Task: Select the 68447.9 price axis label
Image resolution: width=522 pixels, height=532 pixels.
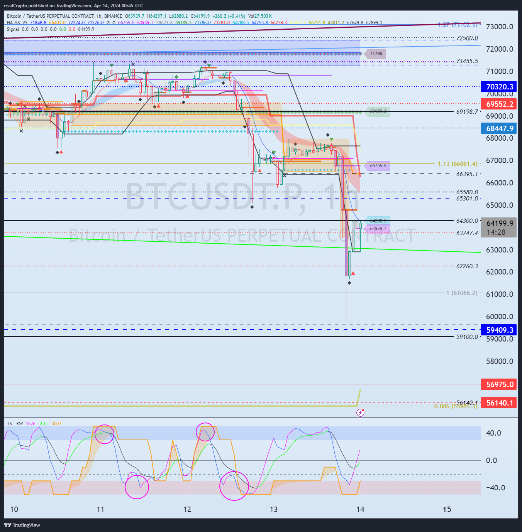Action: 500,128
